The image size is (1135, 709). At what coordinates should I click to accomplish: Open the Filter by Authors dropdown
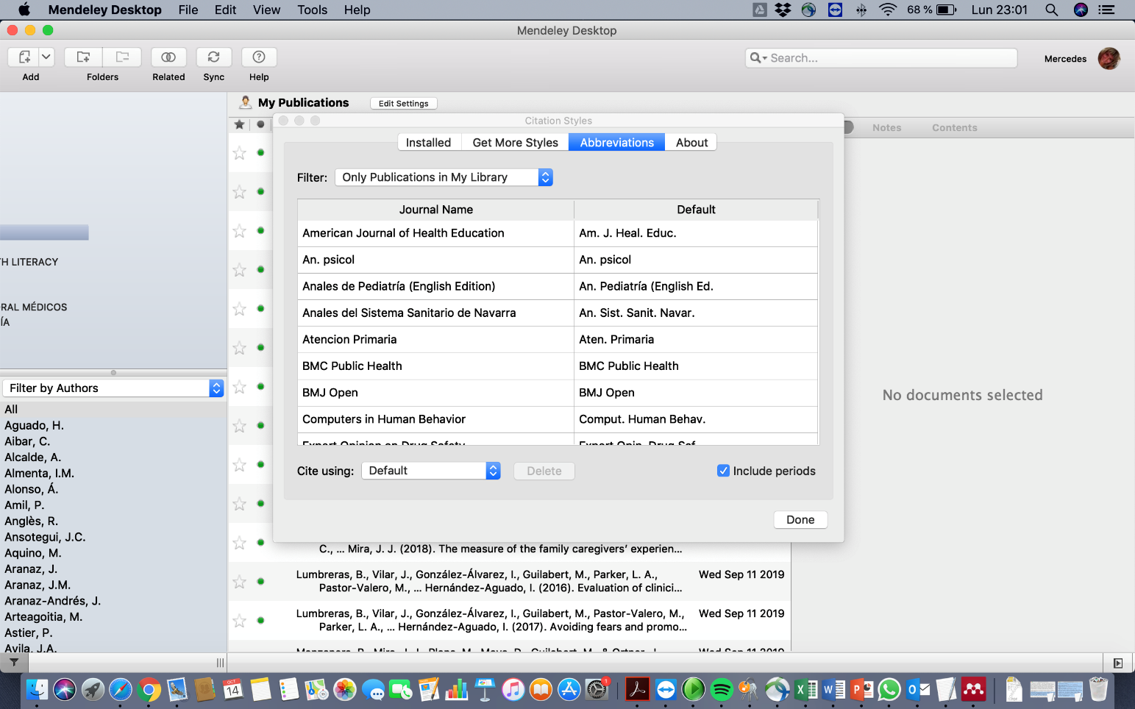pyautogui.click(x=113, y=388)
